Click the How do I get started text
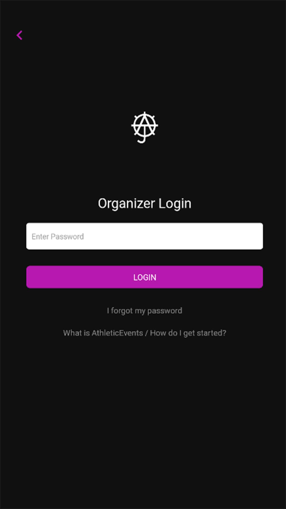The width and height of the screenshot is (286, 509). pyautogui.click(x=188, y=333)
